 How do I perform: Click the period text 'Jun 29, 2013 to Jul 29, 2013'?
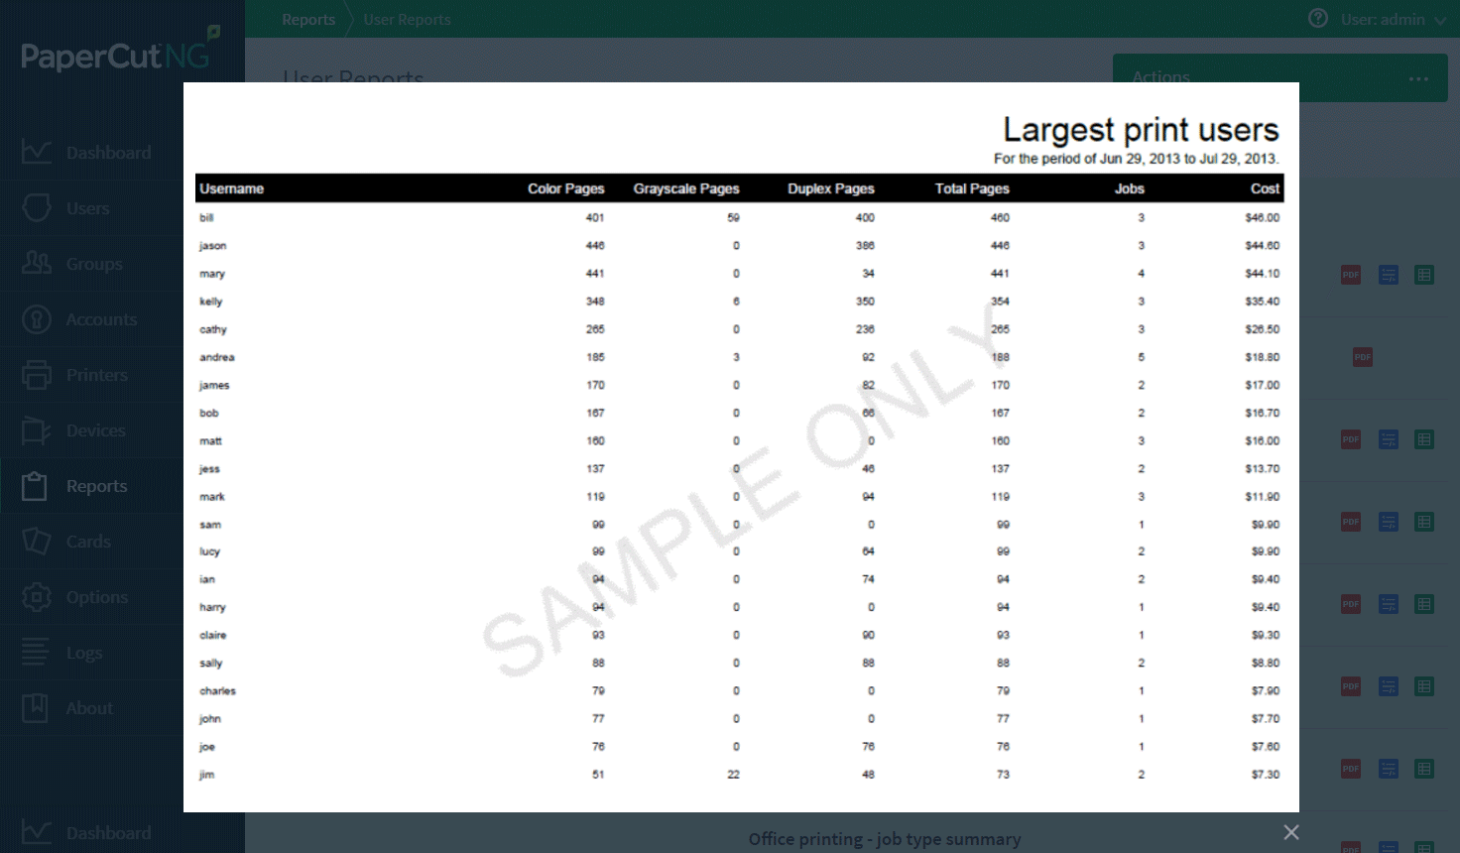pyautogui.click(x=1187, y=159)
